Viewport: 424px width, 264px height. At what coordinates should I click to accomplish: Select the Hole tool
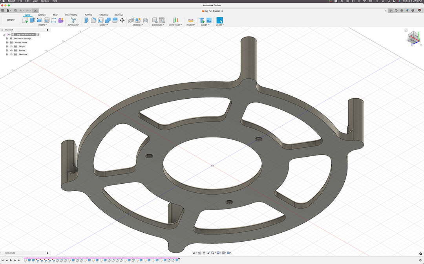[46, 20]
